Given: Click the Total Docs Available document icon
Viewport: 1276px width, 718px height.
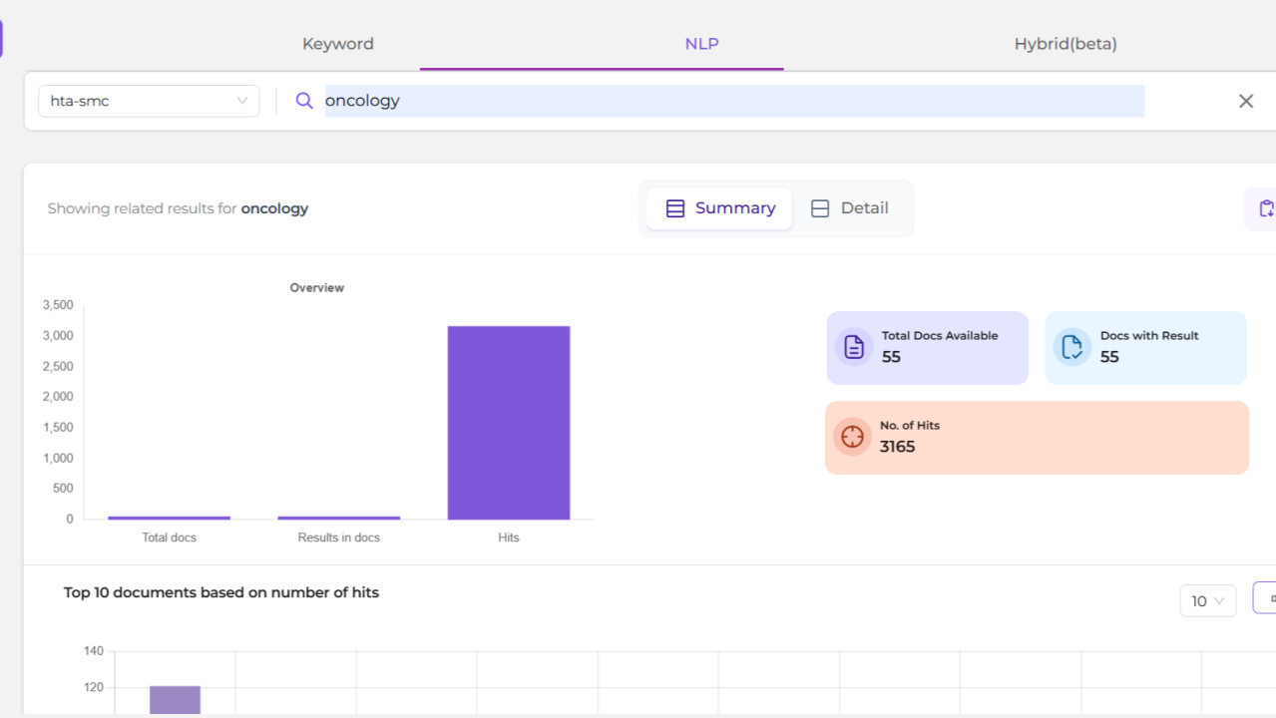Looking at the screenshot, I should coord(854,347).
